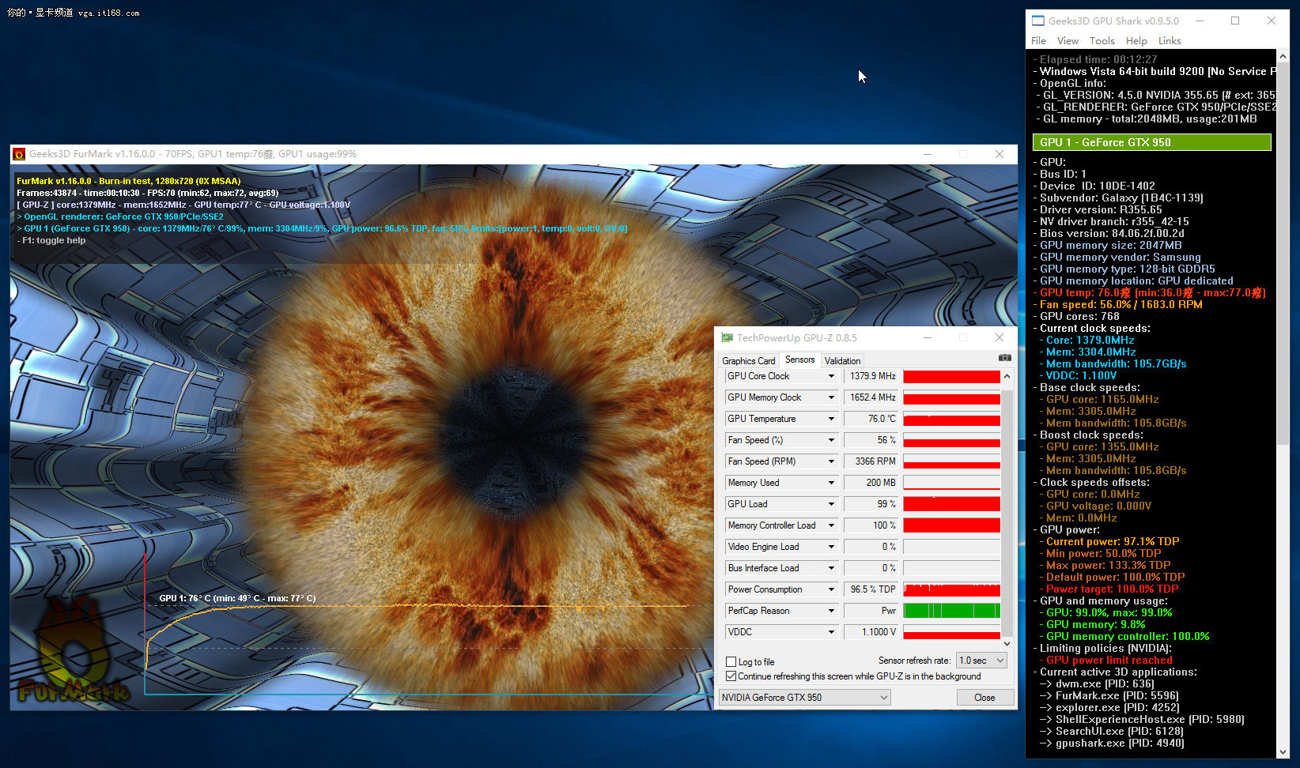Open the Memory Used sensor dropdown
1300x768 pixels.
(x=831, y=483)
